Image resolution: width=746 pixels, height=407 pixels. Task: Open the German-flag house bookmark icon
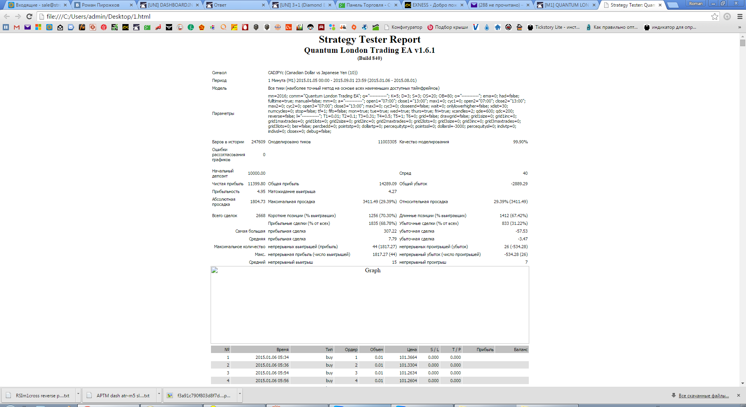coord(519,27)
